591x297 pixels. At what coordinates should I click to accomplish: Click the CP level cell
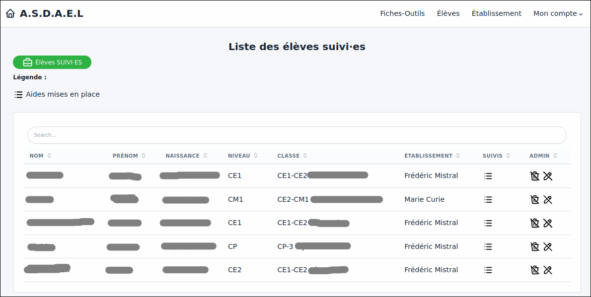tap(232, 246)
